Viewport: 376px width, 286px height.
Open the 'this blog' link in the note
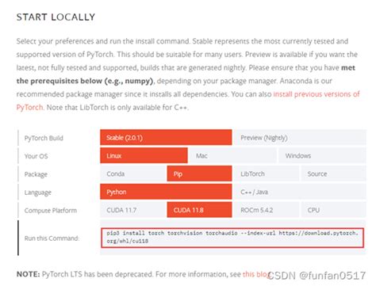pos(255,274)
